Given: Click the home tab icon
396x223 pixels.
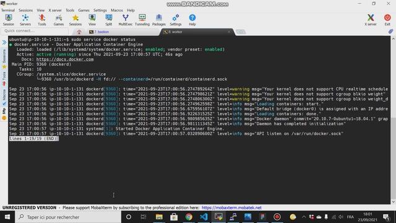Looking at the screenshot, I should tap(79, 32).
